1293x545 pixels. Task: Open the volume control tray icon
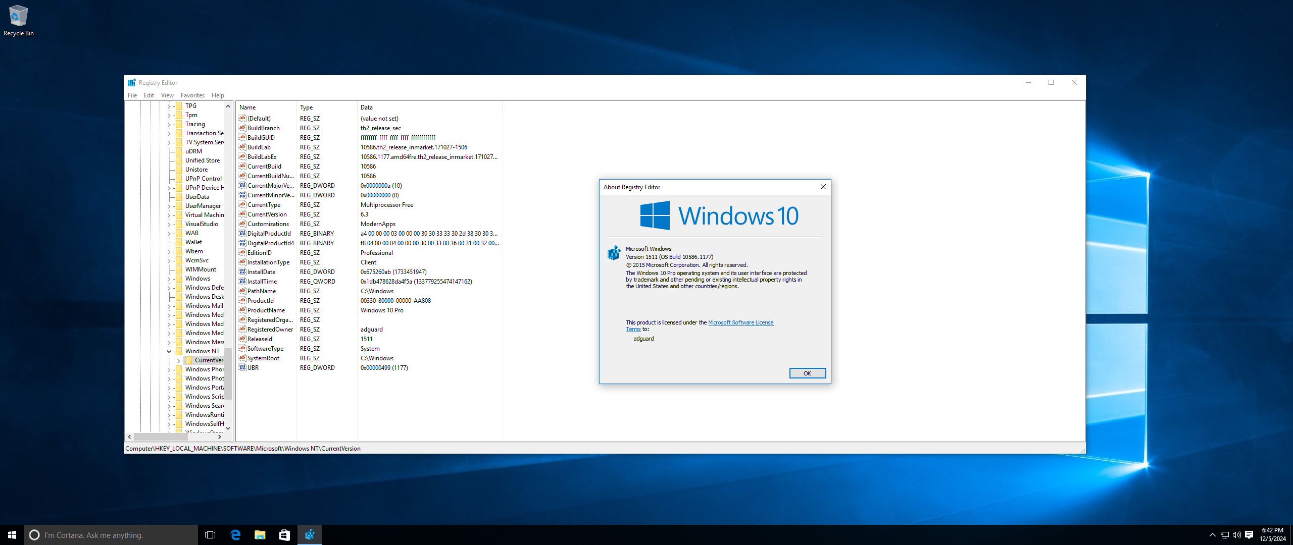(1237, 535)
